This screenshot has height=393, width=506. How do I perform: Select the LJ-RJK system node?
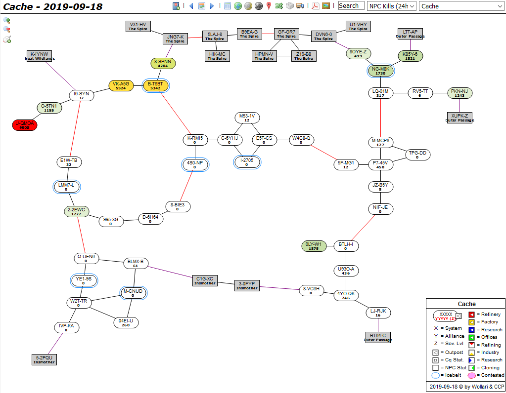pos(378,313)
